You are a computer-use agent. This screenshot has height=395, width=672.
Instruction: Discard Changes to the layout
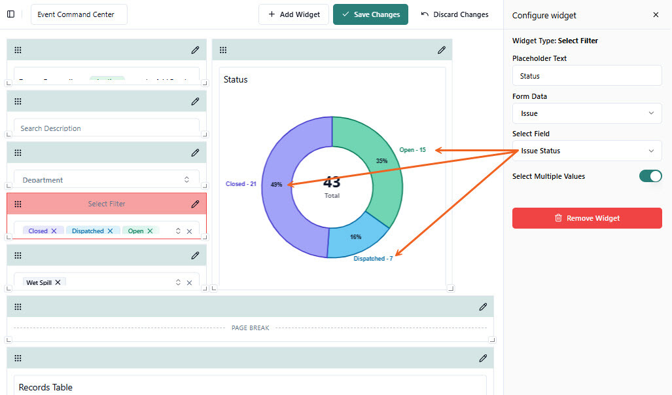tap(454, 14)
